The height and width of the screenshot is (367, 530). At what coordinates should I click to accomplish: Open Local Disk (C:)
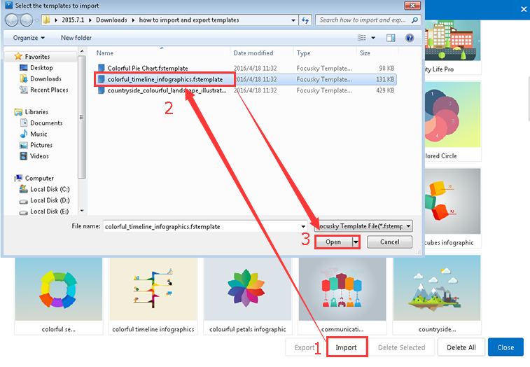click(x=45, y=189)
